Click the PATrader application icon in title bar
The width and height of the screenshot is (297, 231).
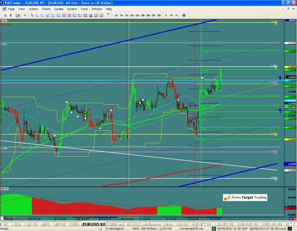(x=3, y=3)
